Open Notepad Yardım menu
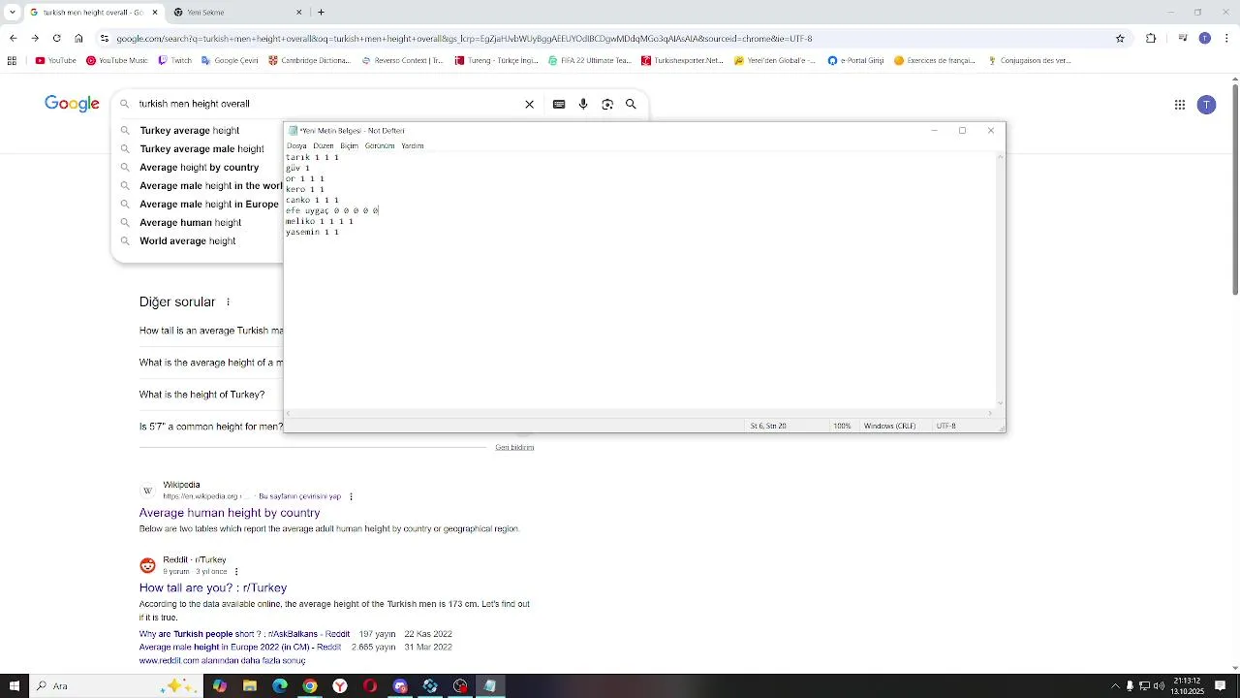Image resolution: width=1240 pixels, height=698 pixels. 413,145
